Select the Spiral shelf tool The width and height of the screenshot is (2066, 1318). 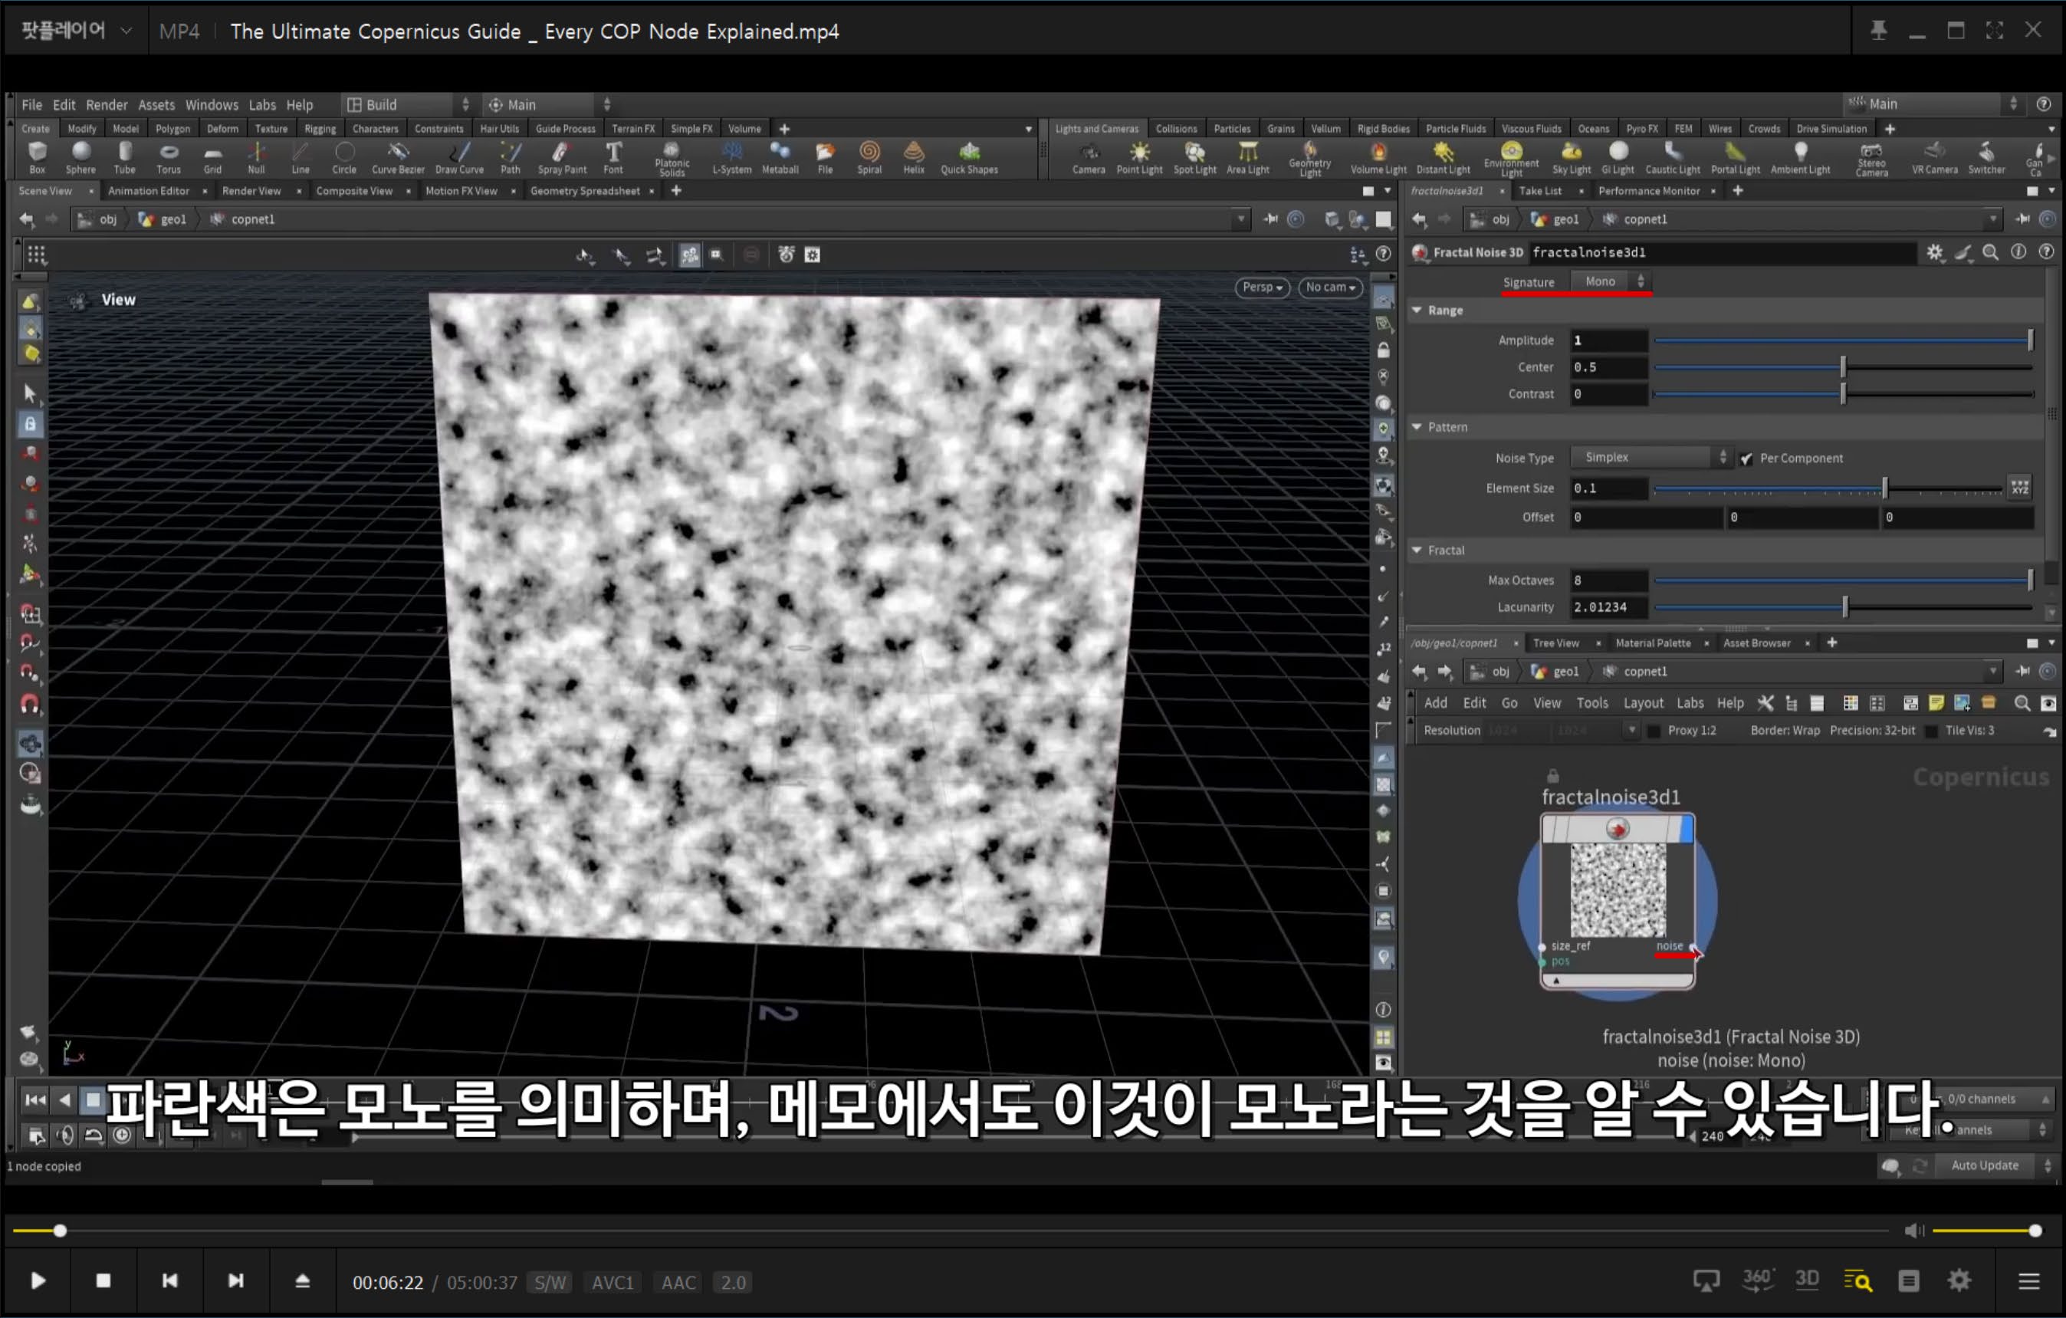pyautogui.click(x=869, y=158)
